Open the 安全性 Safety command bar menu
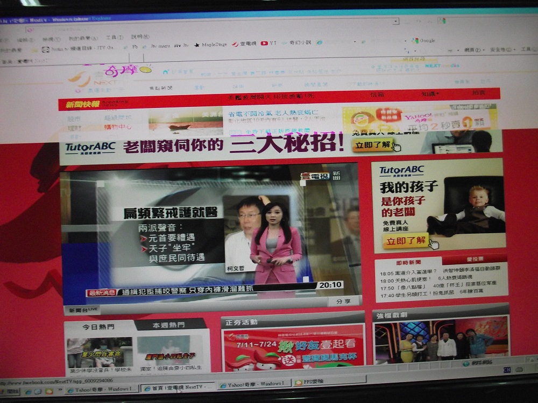538x403 pixels. click(x=502, y=49)
